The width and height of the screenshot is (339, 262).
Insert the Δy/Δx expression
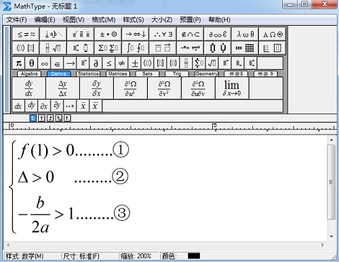(62, 88)
